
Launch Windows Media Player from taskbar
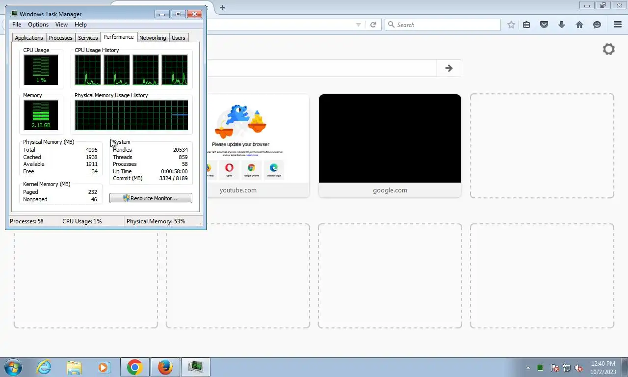104,367
